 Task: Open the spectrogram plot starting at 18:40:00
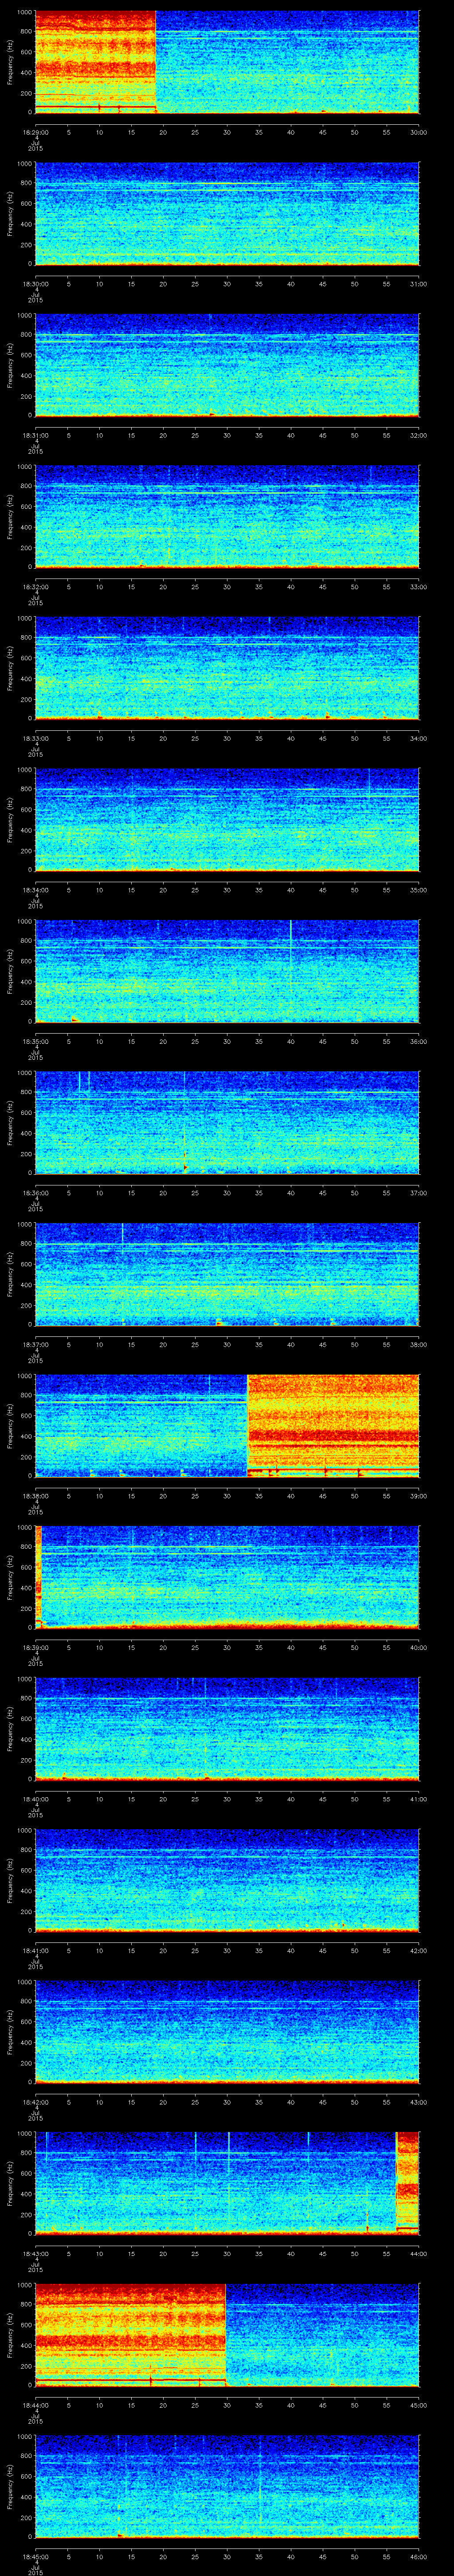[227, 1729]
